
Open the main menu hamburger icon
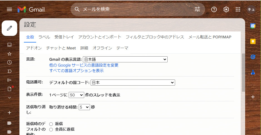click(x=9, y=9)
